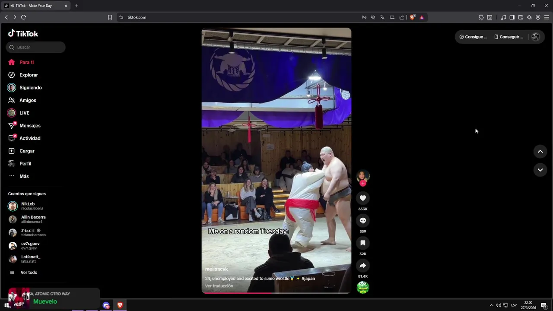Viewport: 553px width, 311px height.
Task: Open Windows notification center icon
Action: [544, 305]
